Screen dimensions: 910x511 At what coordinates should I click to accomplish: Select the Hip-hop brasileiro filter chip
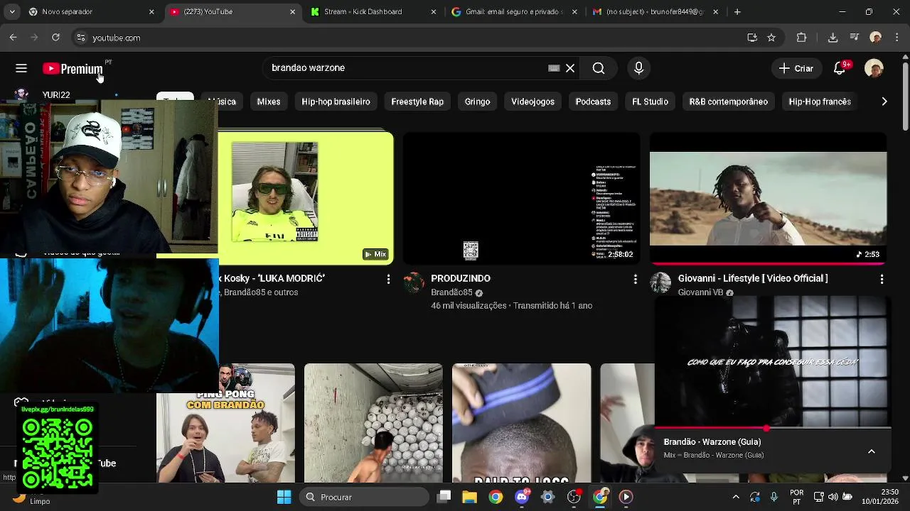pos(336,101)
